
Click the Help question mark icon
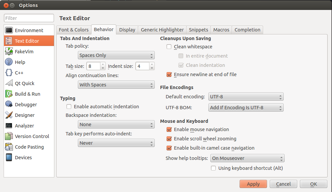click(x=9, y=62)
